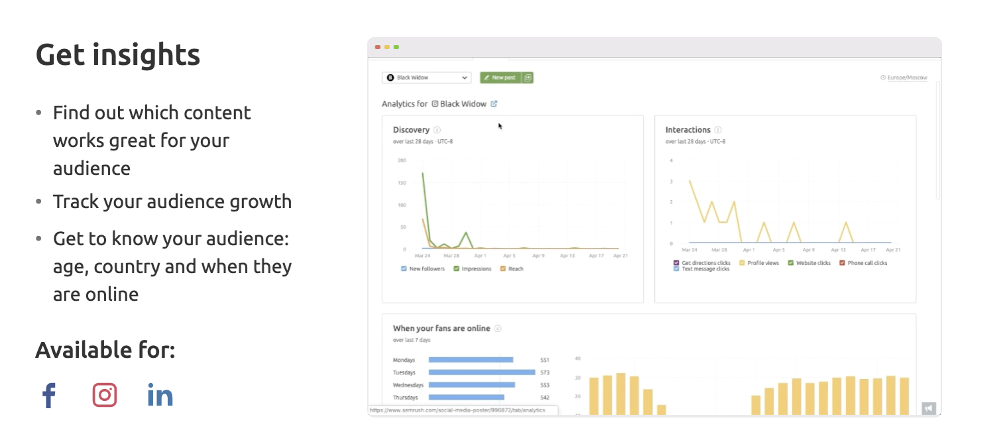Screen dimensions: 1007x444
Task: Click the Wednesdays row label
Action: 407,385
